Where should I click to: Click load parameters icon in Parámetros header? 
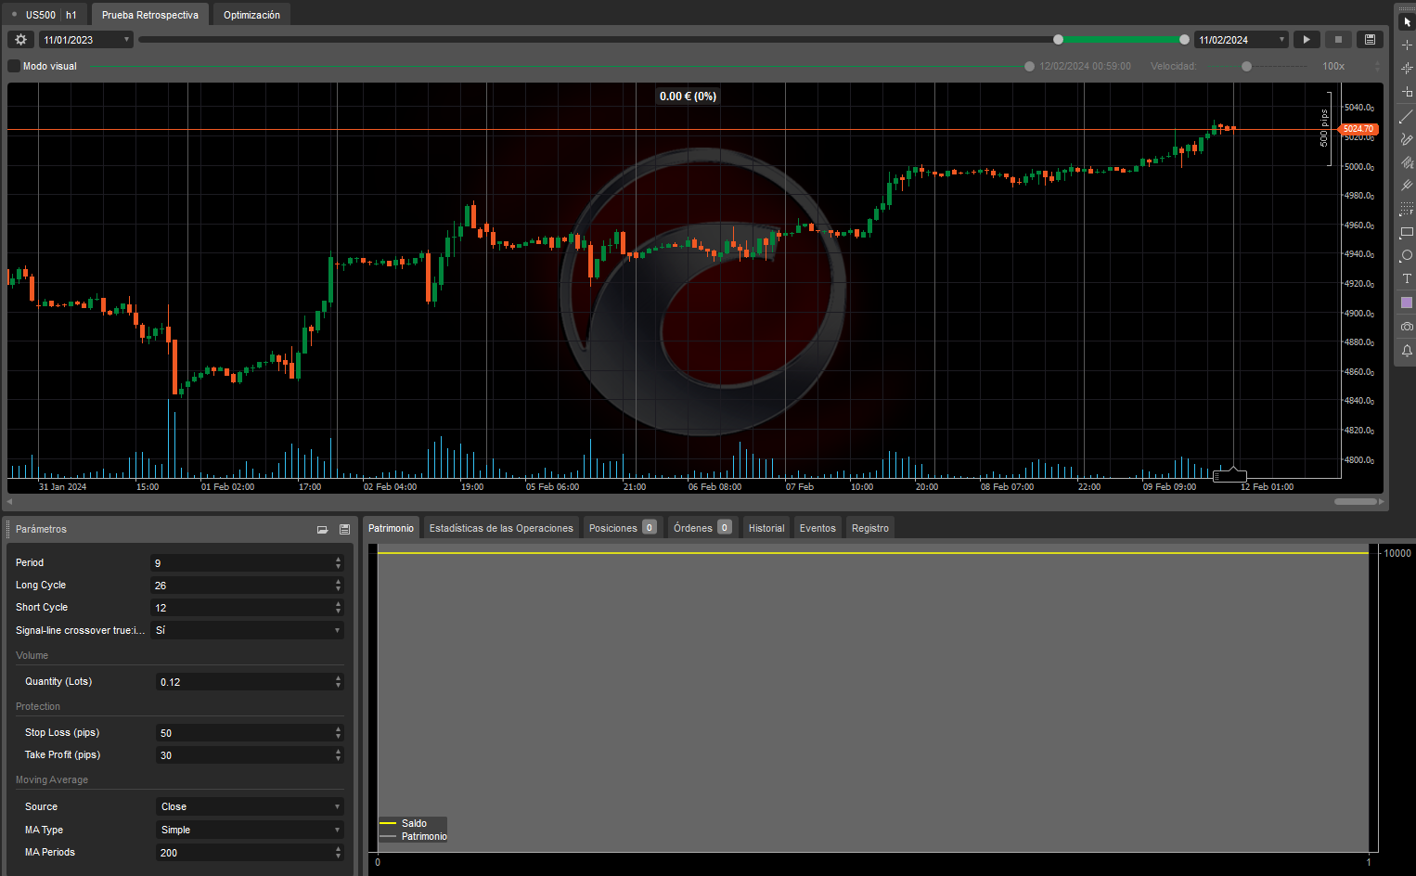pos(322,529)
